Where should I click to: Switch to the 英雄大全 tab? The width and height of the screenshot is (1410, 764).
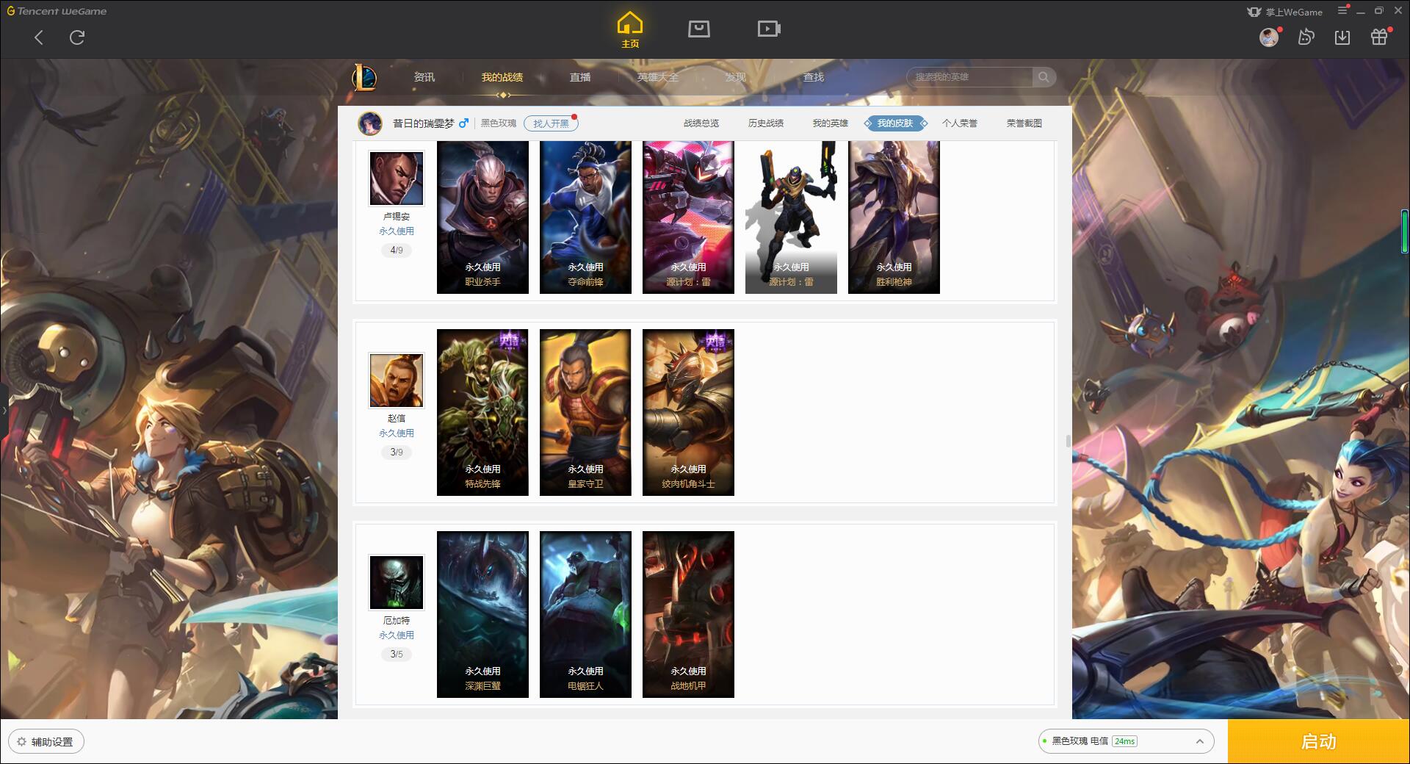coord(658,77)
